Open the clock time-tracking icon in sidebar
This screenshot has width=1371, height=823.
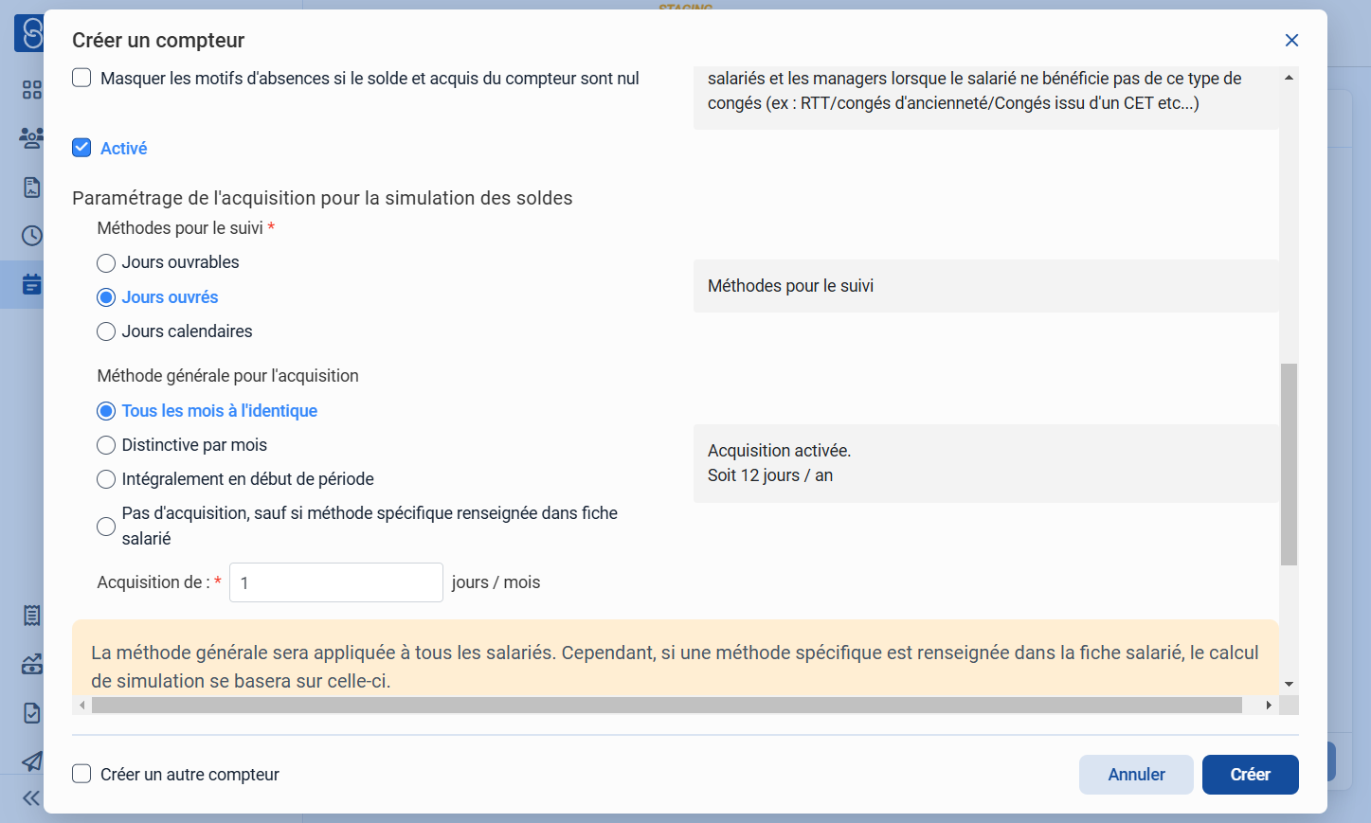click(x=31, y=236)
